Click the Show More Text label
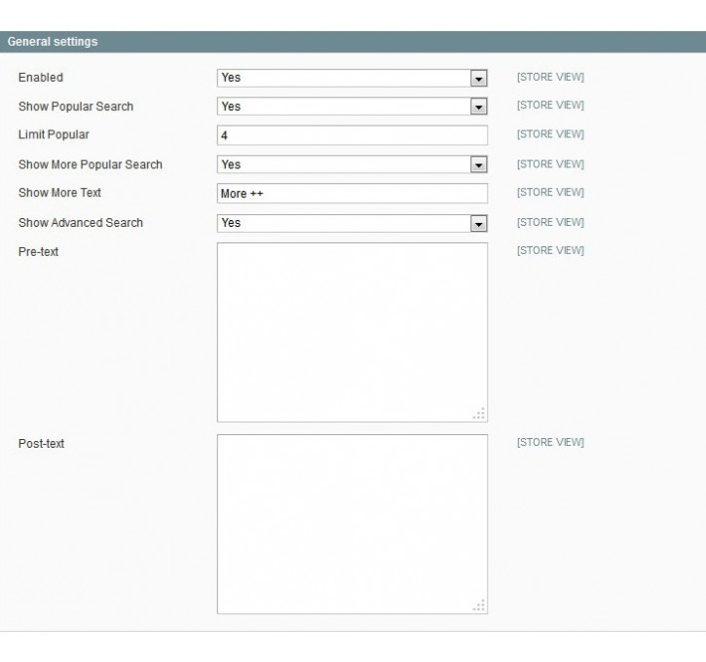This screenshot has height=662, width=706. [x=59, y=193]
